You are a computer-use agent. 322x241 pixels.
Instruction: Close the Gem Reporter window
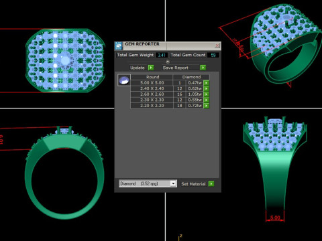pyautogui.click(x=217, y=46)
